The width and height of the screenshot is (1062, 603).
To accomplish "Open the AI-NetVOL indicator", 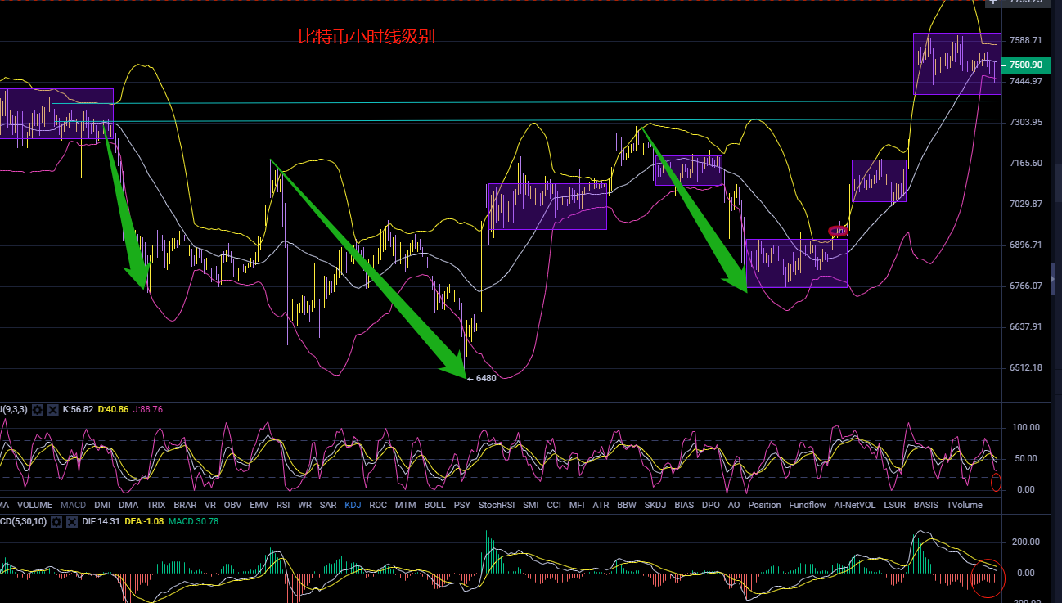I will [x=854, y=505].
